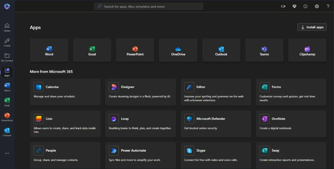Open Create in the left sidebar
This screenshot has height=169, width=334.
7,42
